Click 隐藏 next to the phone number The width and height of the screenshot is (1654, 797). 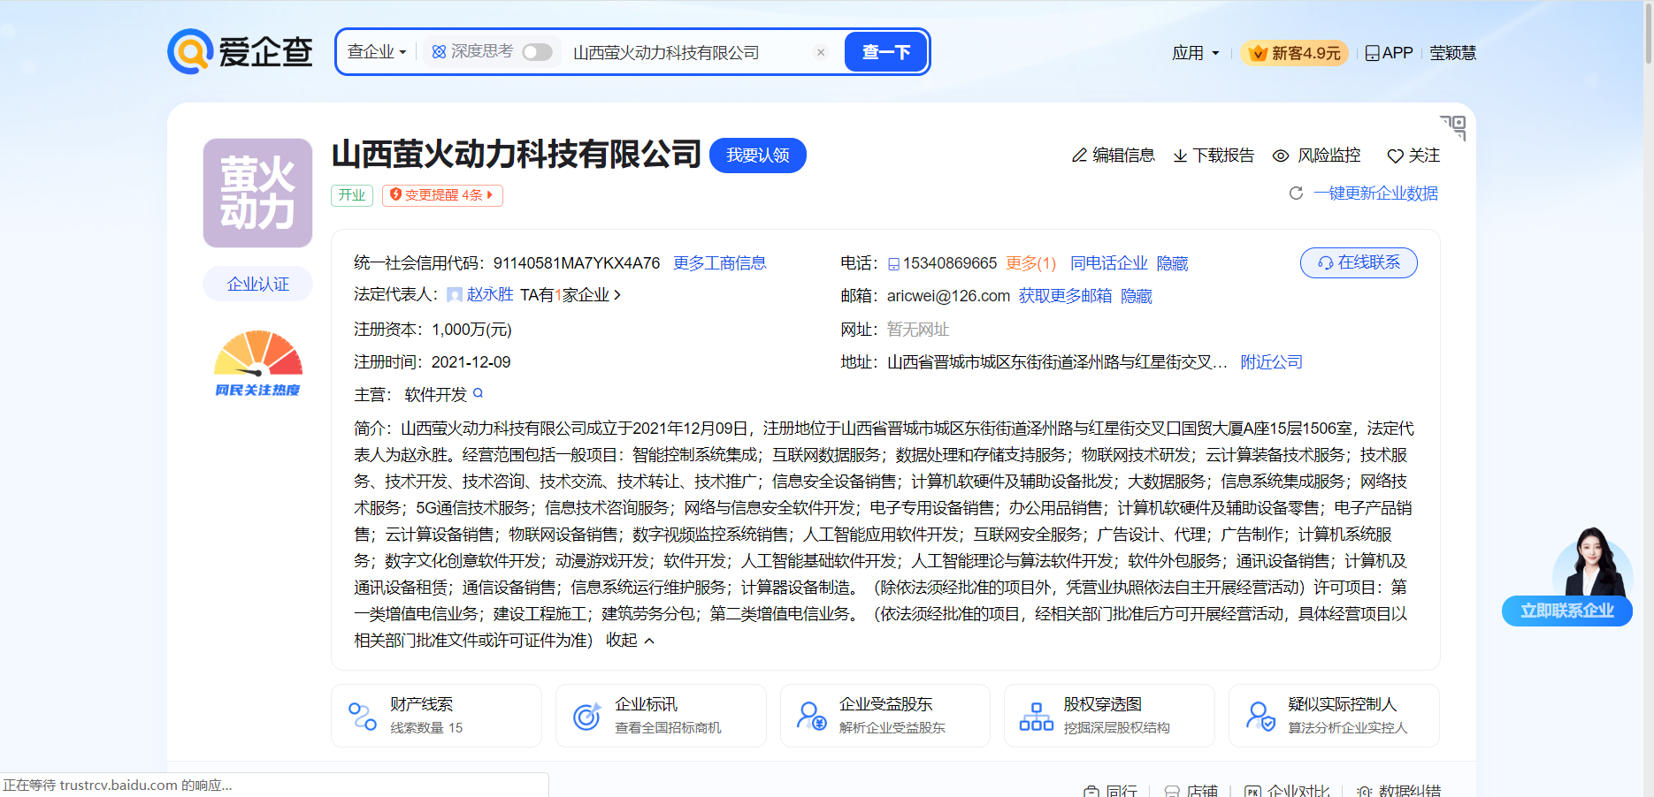point(1172,263)
